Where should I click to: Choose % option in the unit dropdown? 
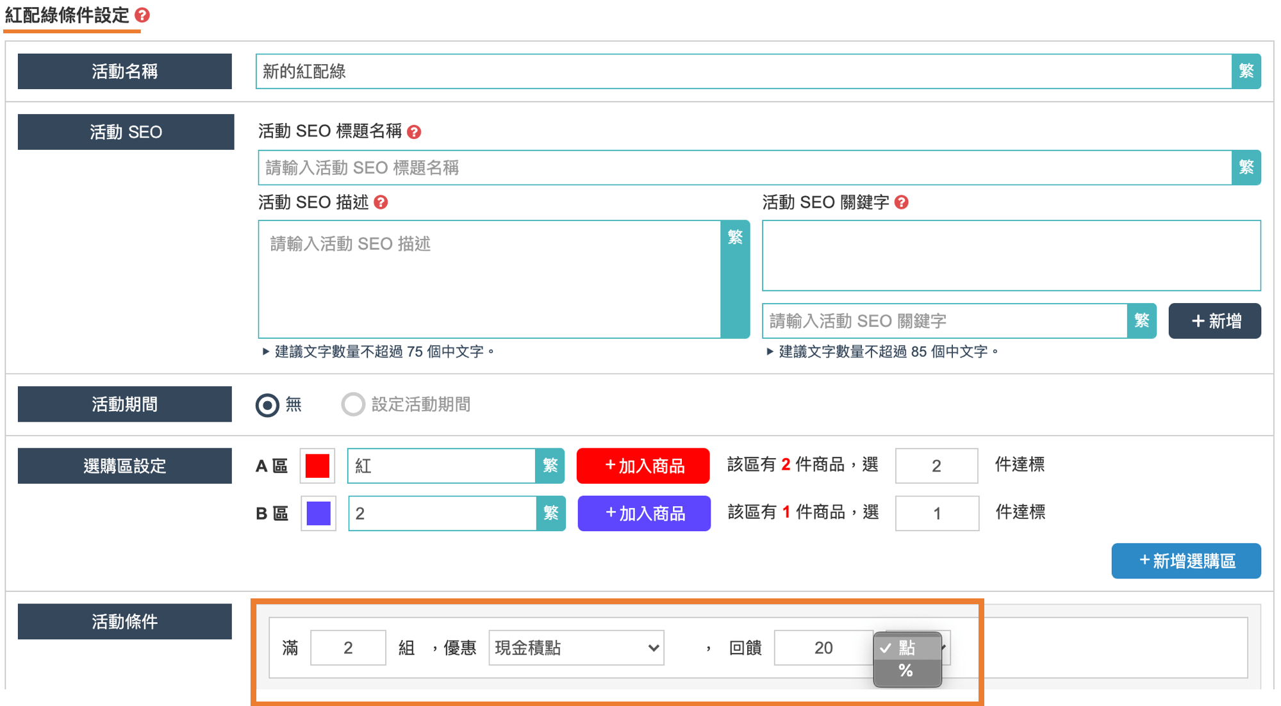click(x=907, y=671)
